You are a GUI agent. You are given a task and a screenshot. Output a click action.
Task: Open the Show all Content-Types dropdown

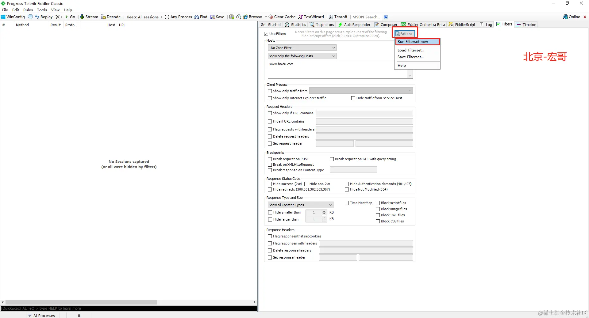301,205
